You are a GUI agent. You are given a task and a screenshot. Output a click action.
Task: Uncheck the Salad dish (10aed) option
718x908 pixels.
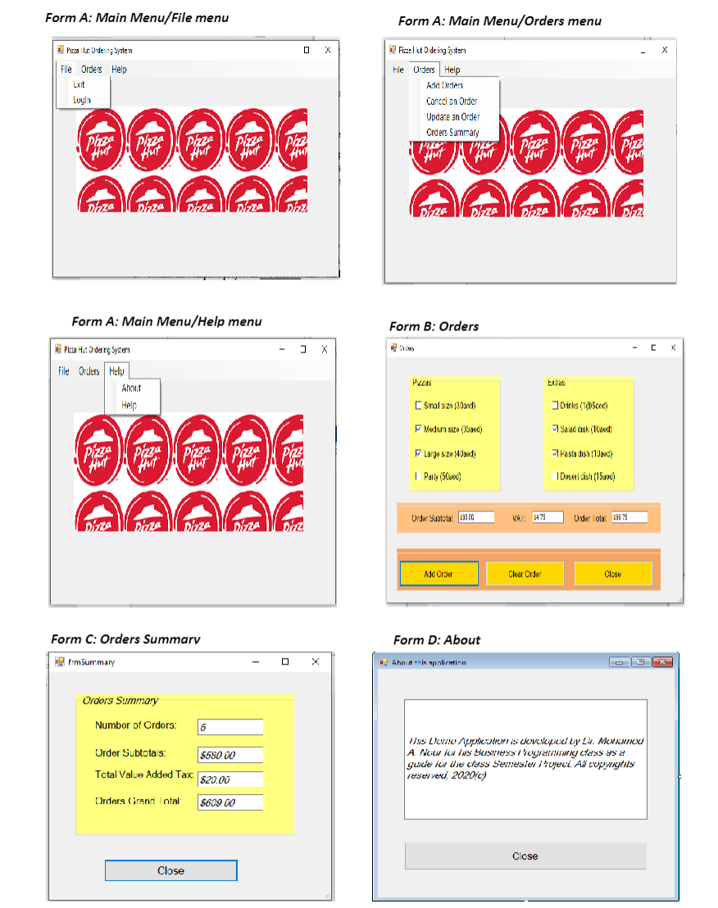click(557, 428)
